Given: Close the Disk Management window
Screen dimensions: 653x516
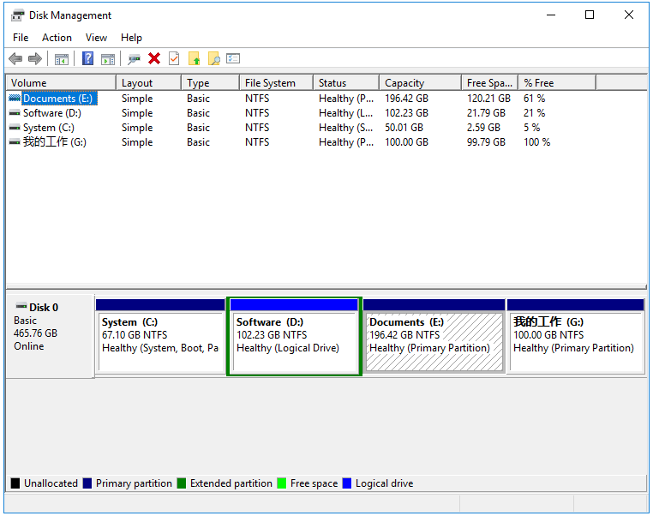Looking at the screenshot, I should 629,15.
